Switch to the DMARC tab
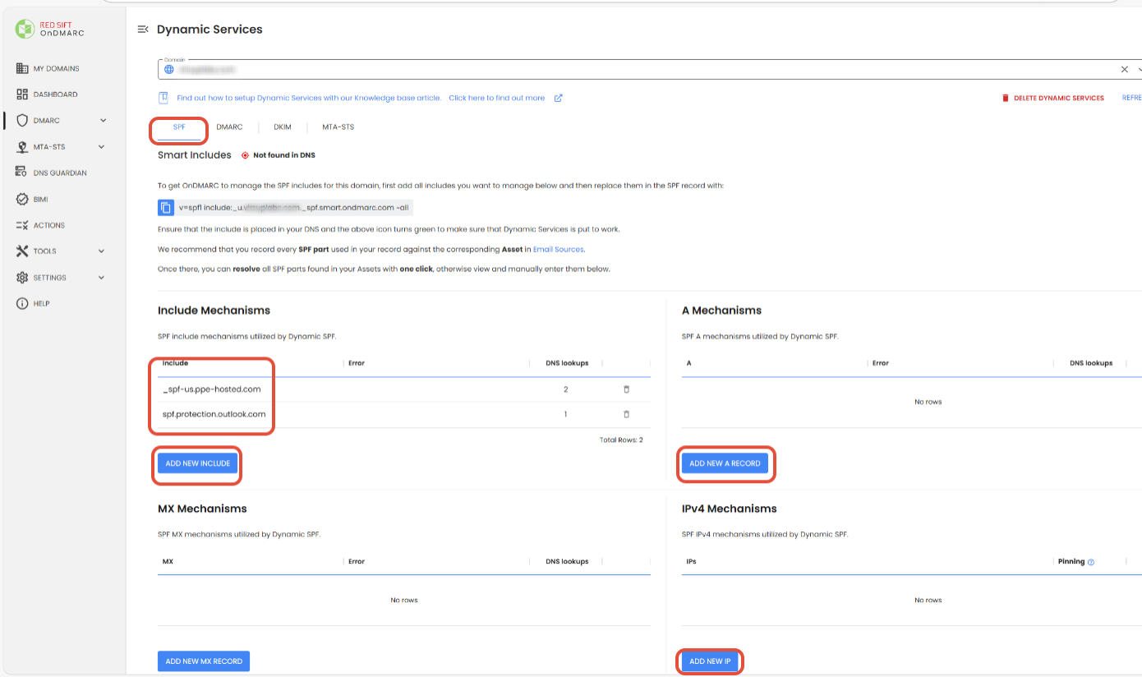This screenshot has height=677, width=1142. tap(229, 127)
